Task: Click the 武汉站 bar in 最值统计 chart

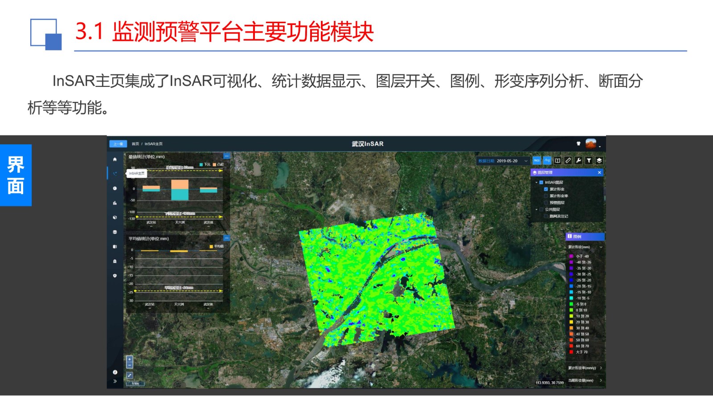Action: click(x=151, y=188)
